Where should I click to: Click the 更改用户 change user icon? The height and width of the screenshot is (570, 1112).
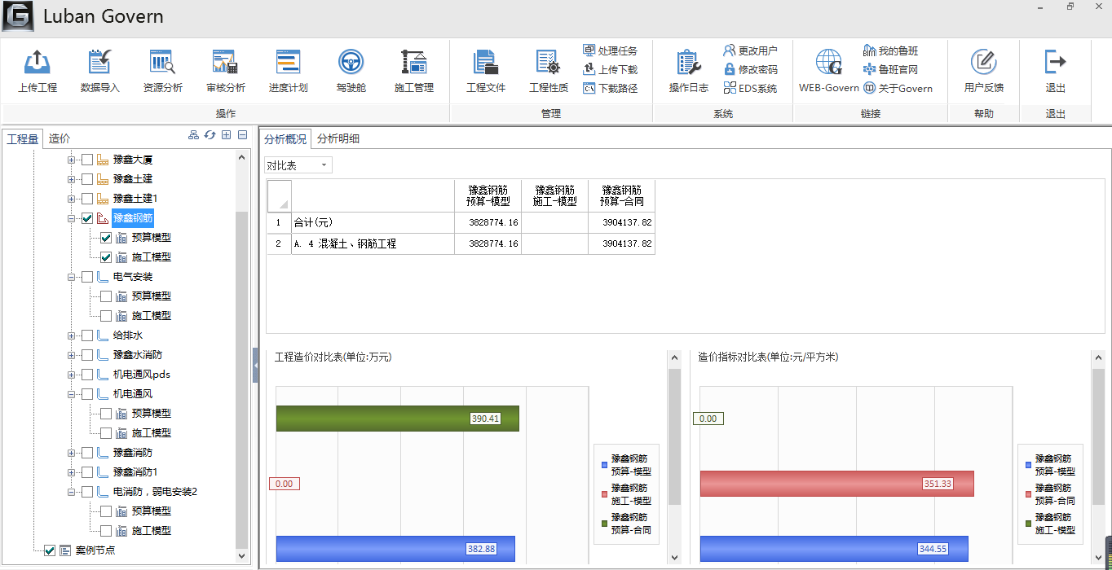coord(730,50)
